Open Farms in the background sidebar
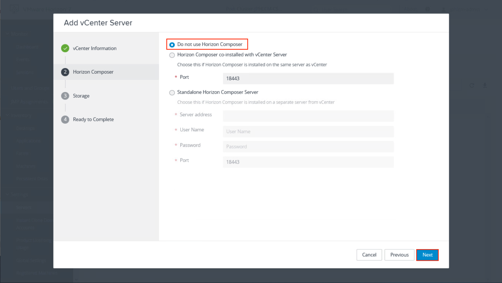 (23, 153)
